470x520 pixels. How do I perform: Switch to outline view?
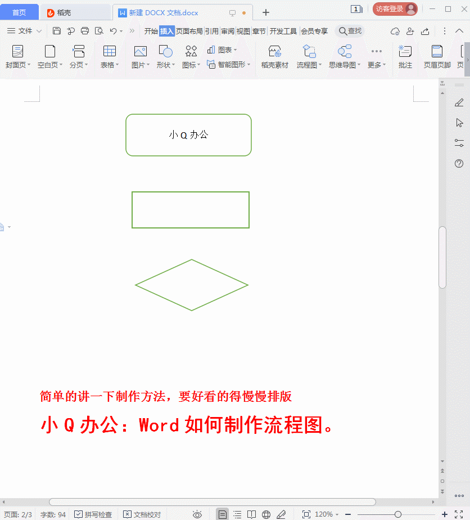pyautogui.click(x=237, y=514)
